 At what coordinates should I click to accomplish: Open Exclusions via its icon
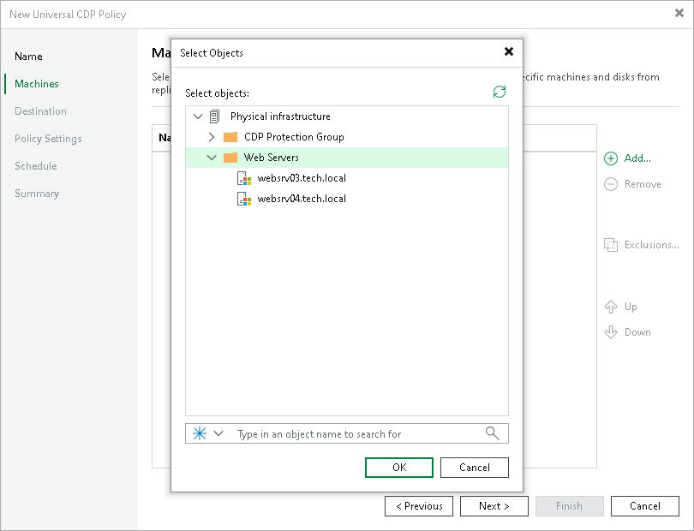click(612, 245)
